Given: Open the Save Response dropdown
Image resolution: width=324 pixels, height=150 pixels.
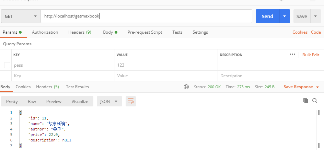Looking at the screenshot, I should [x=301, y=87].
